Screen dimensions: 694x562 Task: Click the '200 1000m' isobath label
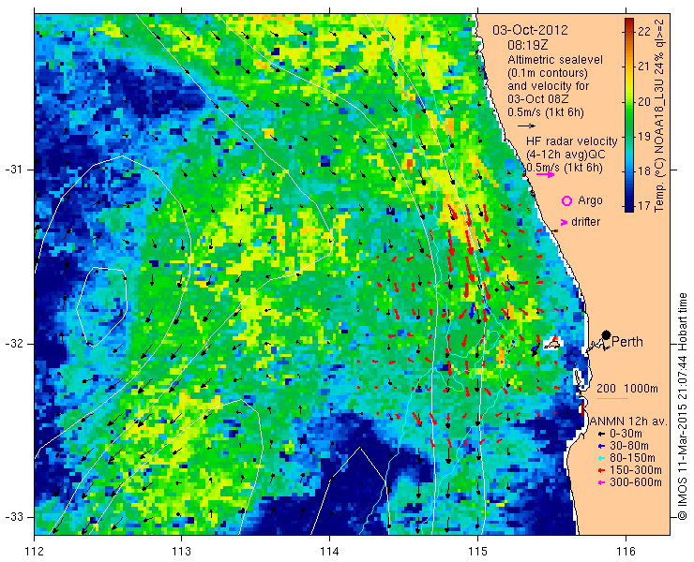tap(627, 389)
